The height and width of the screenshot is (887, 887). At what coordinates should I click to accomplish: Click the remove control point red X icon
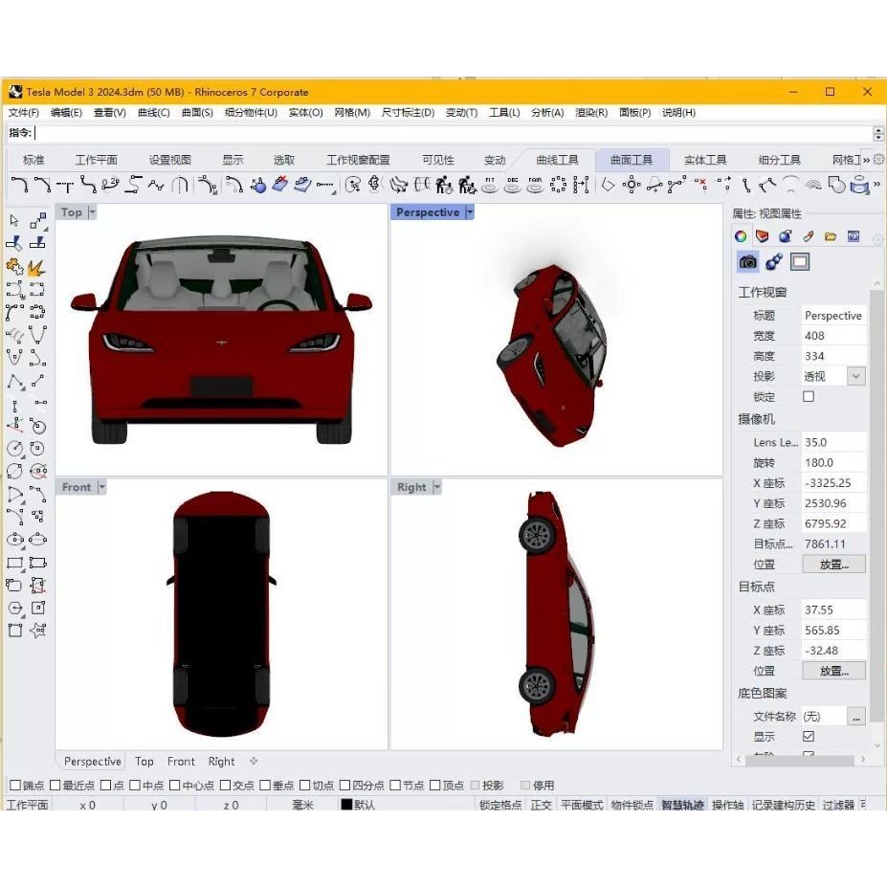click(700, 185)
